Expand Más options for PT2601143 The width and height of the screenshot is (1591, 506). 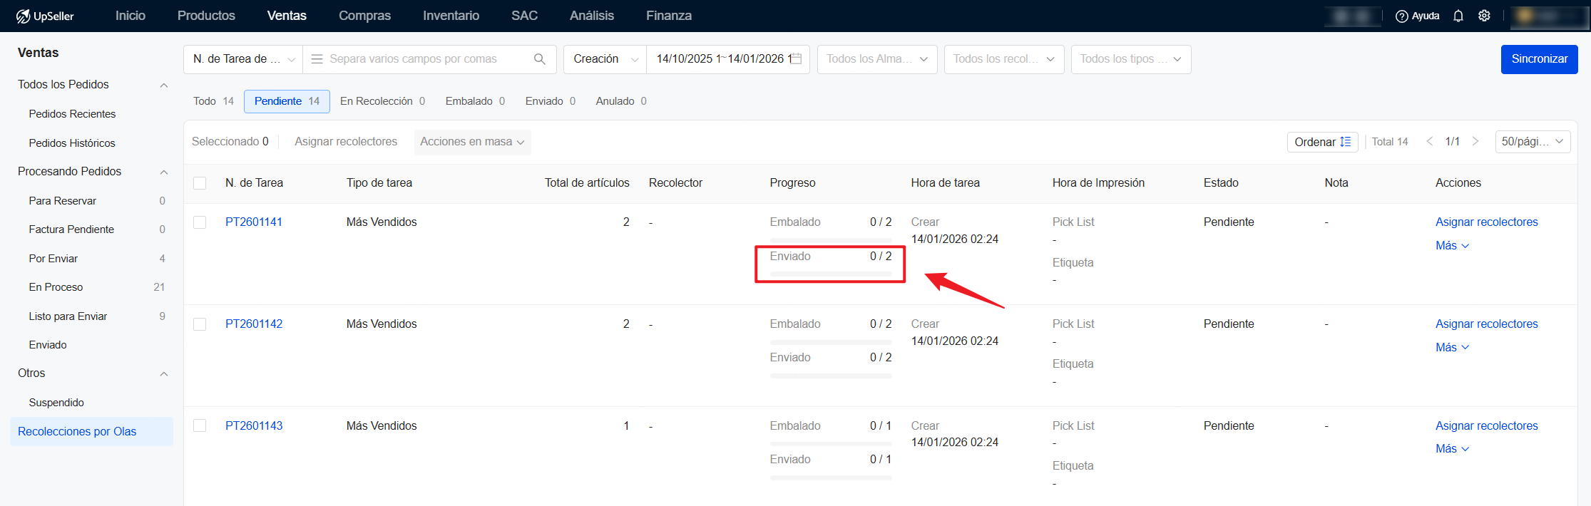1452,449
